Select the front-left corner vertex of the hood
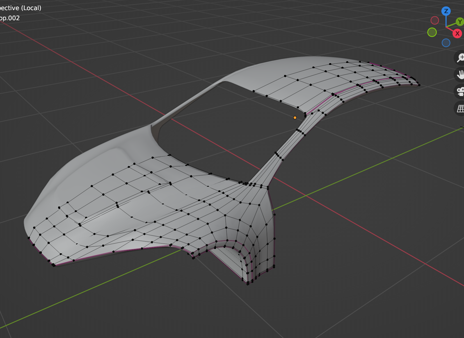The height and width of the screenshot is (338, 464). tap(53, 265)
